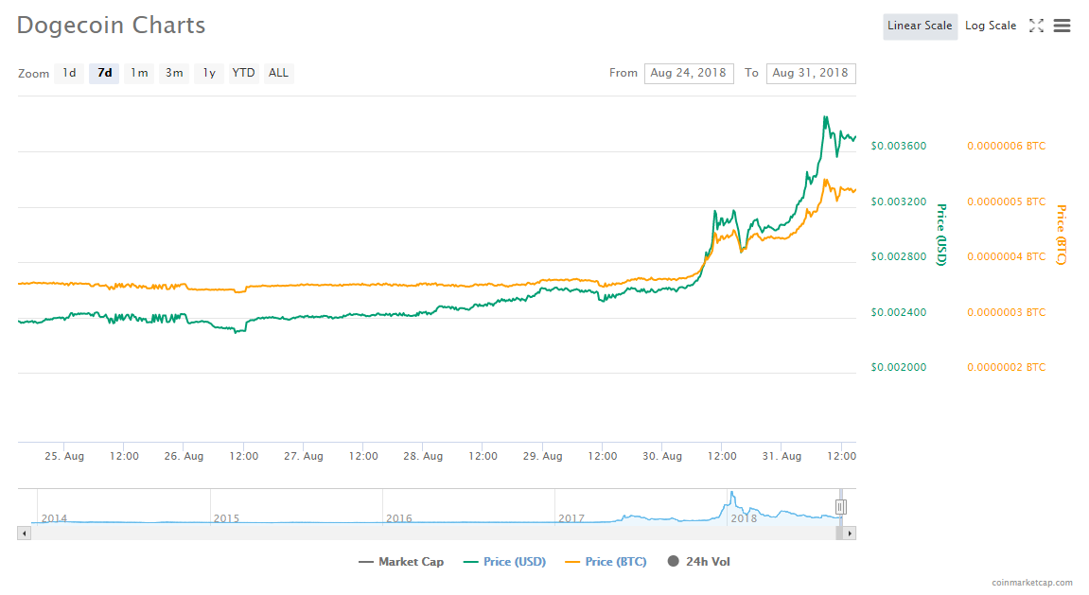The height and width of the screenshot is (595, 1089).
Task: Choose the YTD zoom option
Action: click(x=244, y=73)
